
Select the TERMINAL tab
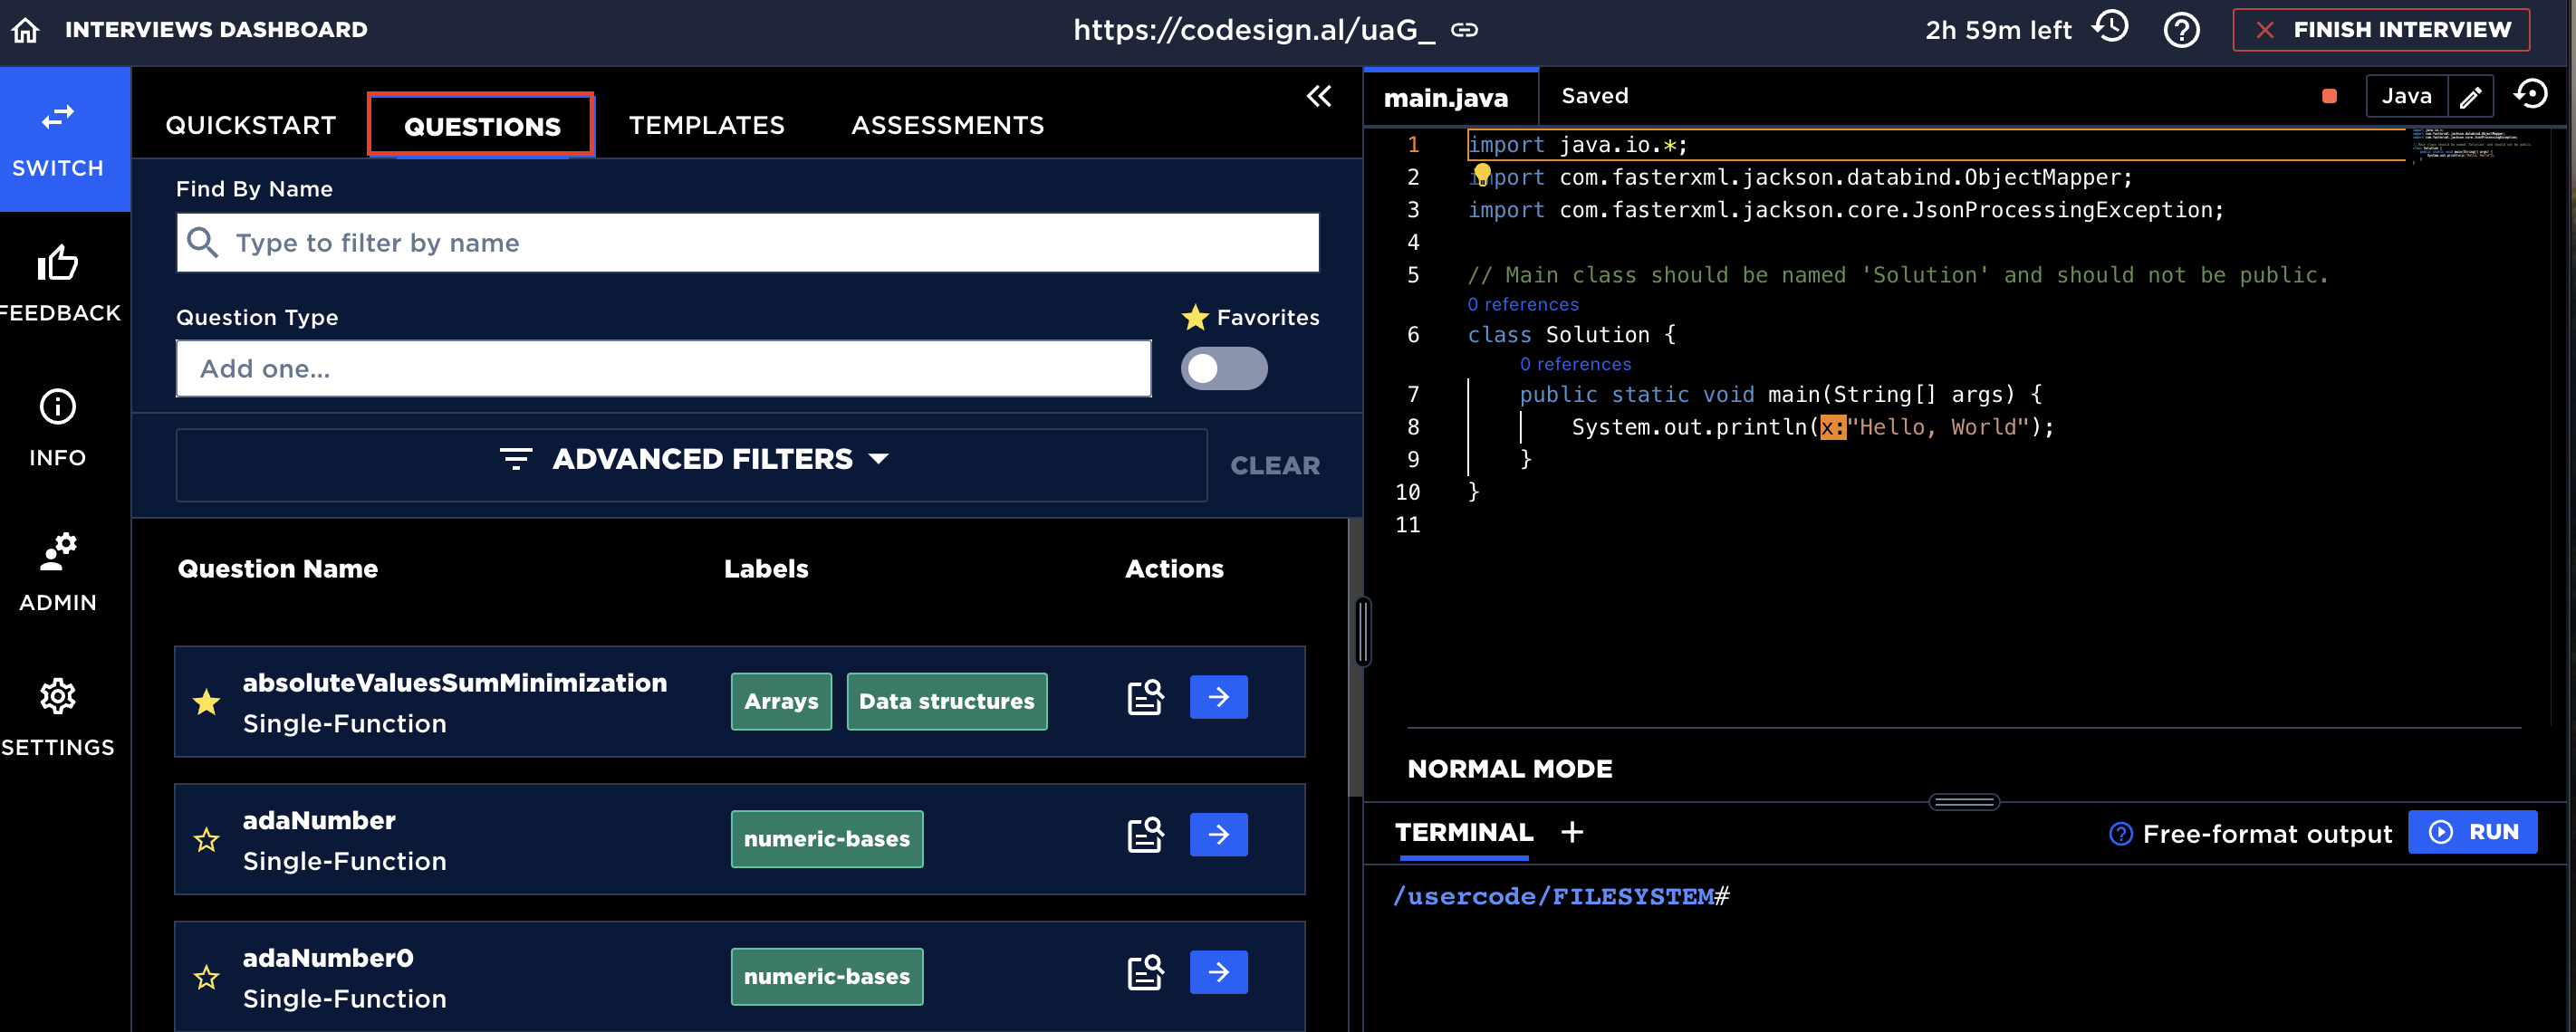[1464, 833]
